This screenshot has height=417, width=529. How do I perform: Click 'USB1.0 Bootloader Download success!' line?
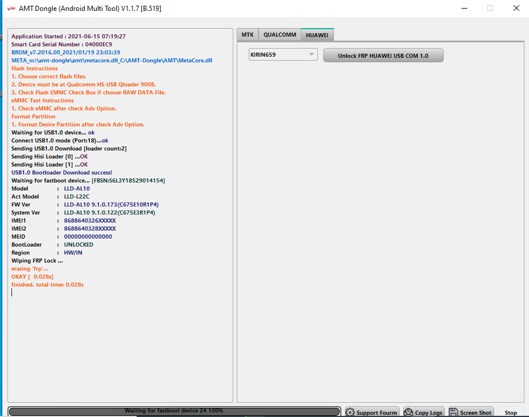point(62,173)
